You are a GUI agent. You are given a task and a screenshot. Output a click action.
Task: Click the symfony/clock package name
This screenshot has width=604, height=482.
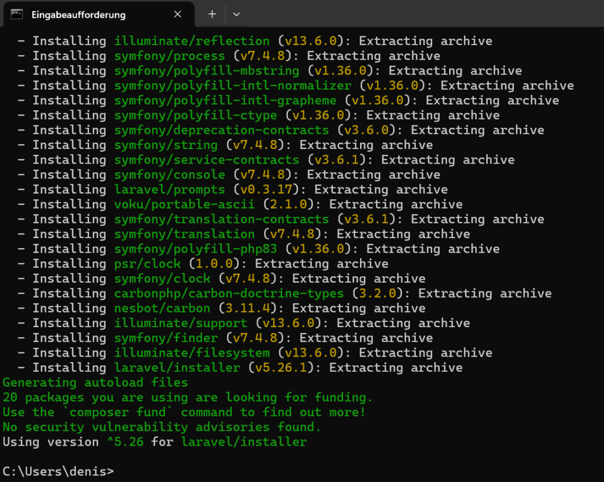pos(162,278)
